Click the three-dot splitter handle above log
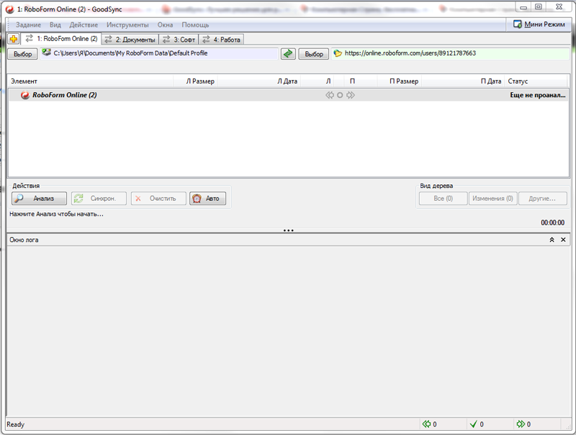Viewport: 576px width, 435px height. [289, 230]
